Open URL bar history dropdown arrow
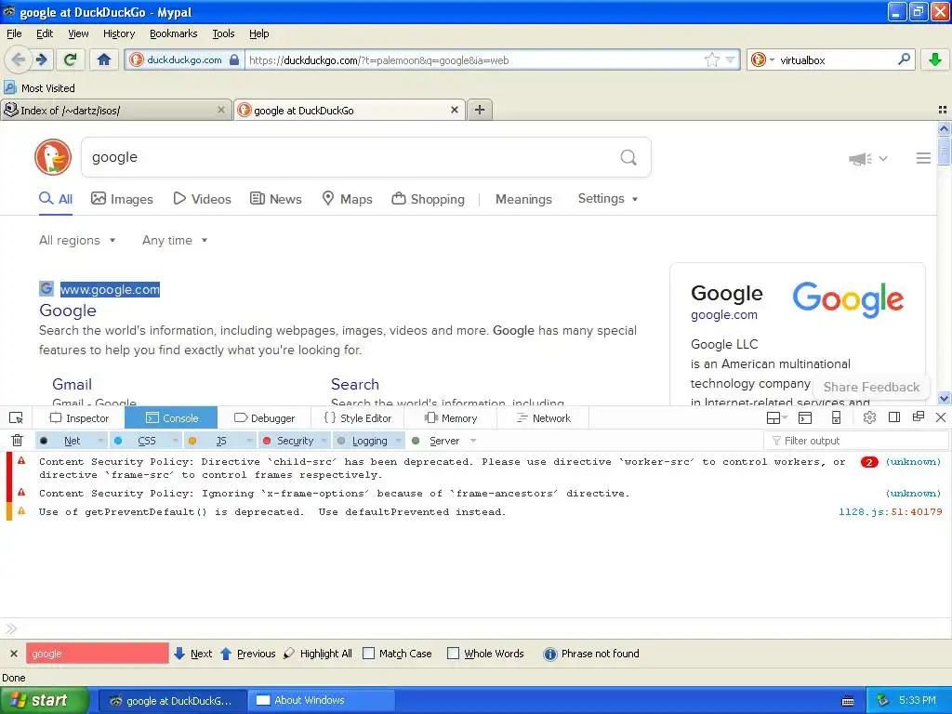 [x=731, y=59]
